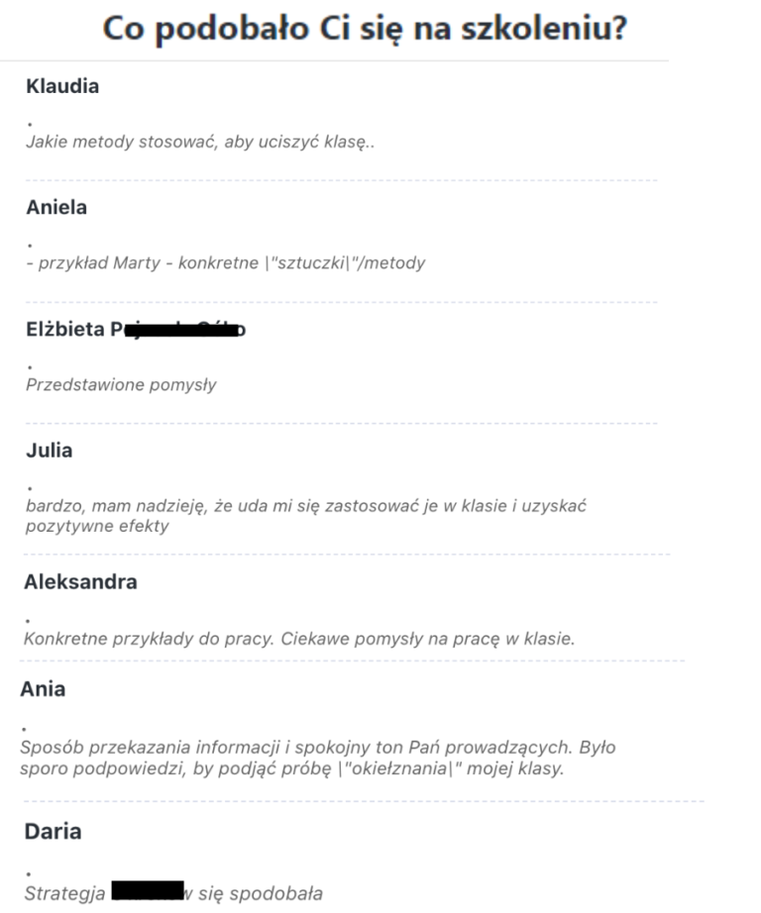Select the name Daria

(x=53, y=832)
